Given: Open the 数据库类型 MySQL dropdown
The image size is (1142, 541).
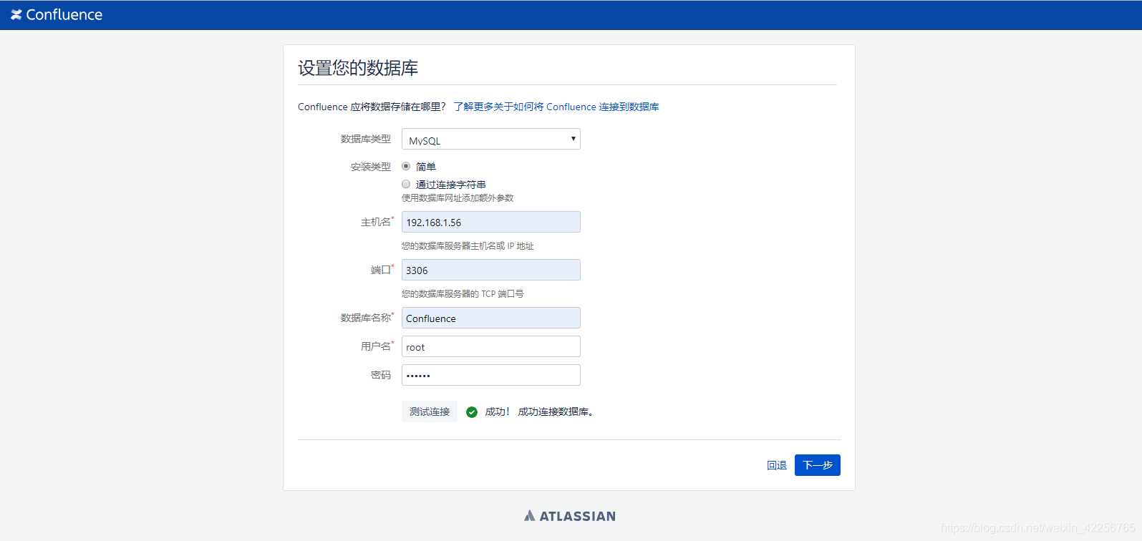Looking at the screenshot, I should [x=491, y=139].
